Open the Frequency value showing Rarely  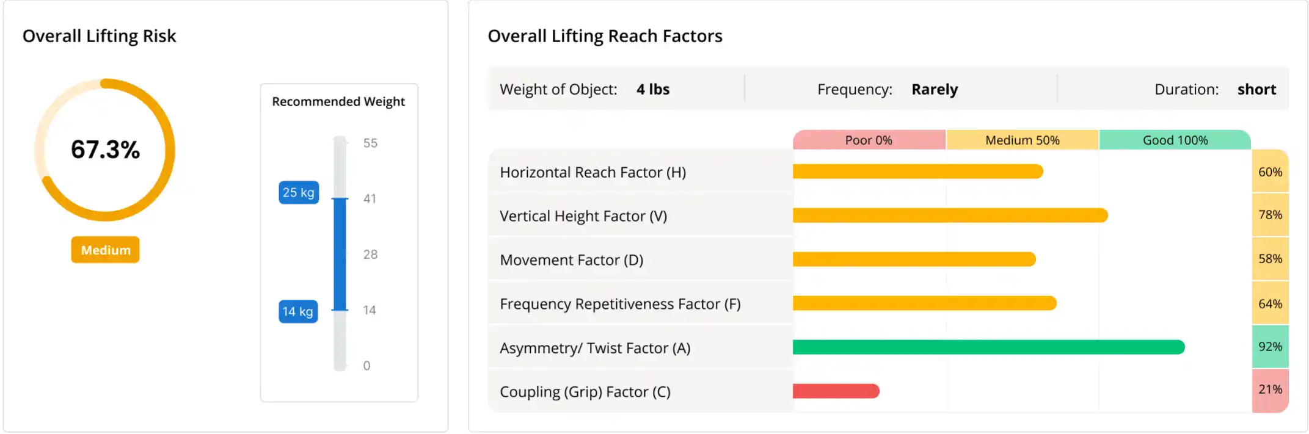(x=935, y=89)
